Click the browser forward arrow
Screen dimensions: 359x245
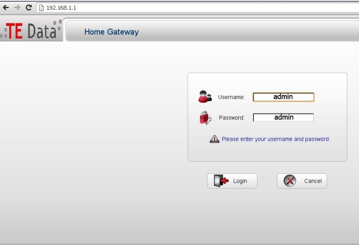point(17,8)
